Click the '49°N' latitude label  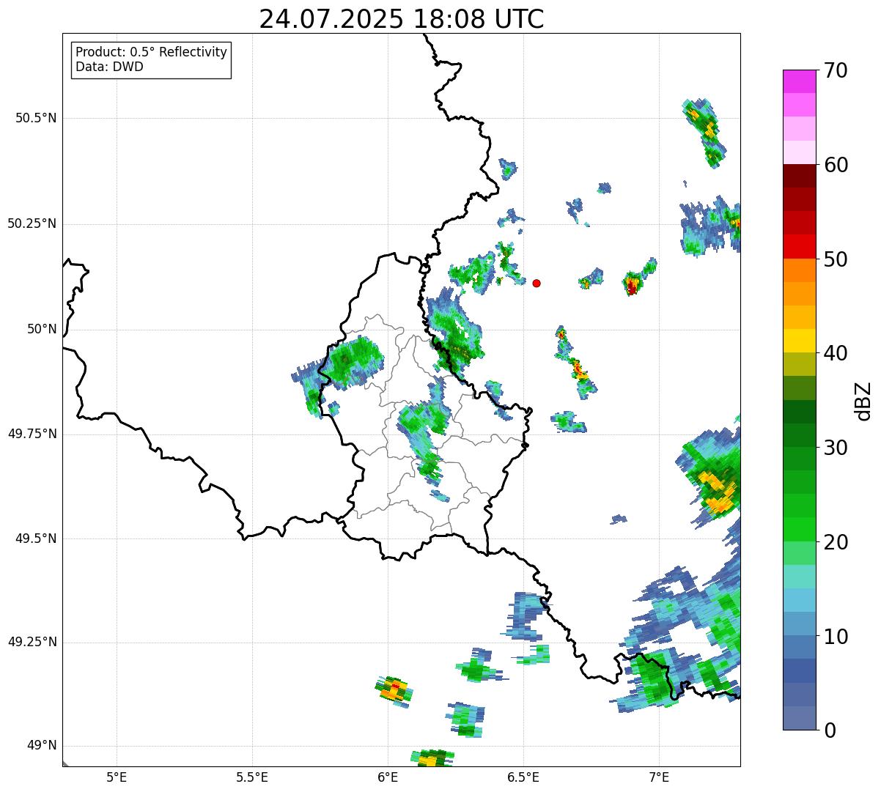coord(42,746)
